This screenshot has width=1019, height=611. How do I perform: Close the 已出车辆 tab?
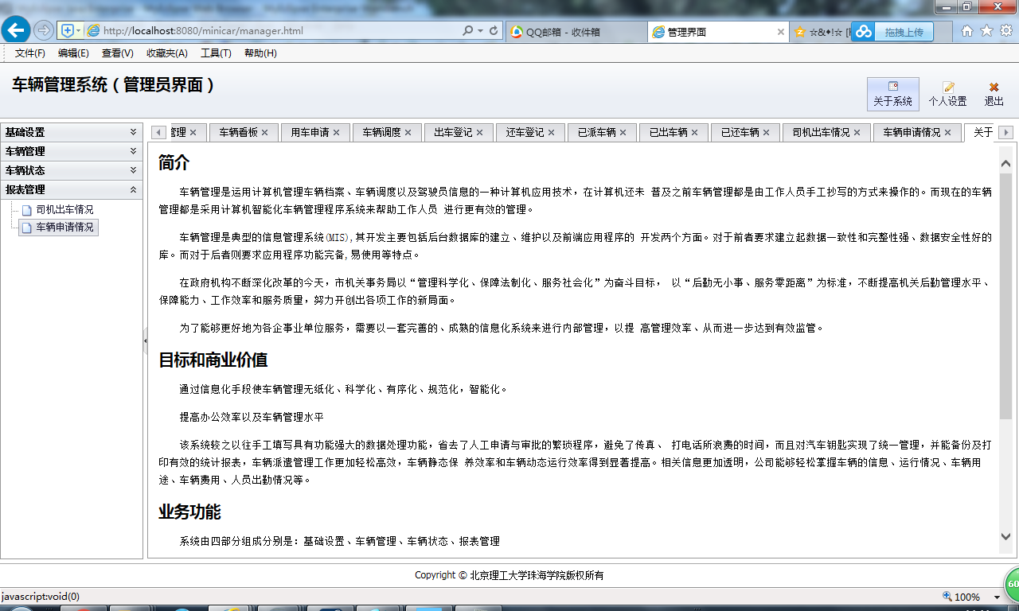[x=694, y=133]
